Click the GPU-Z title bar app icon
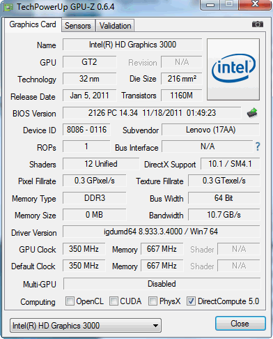Image resolution: width=273 pixels, height=339 pixels. 8,7
